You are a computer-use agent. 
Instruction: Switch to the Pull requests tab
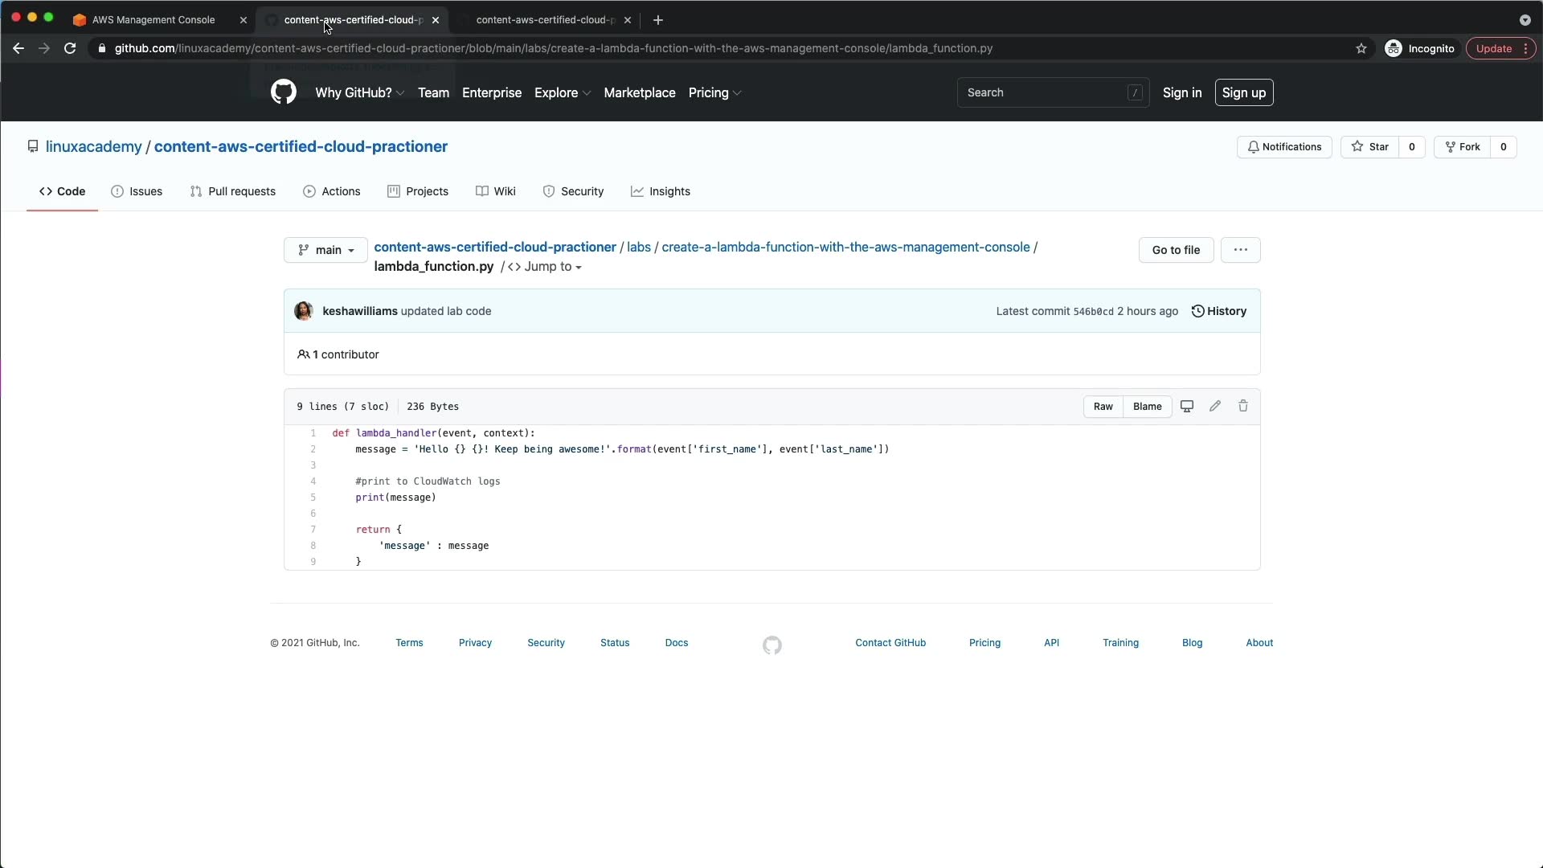click(x=233, y=192)
